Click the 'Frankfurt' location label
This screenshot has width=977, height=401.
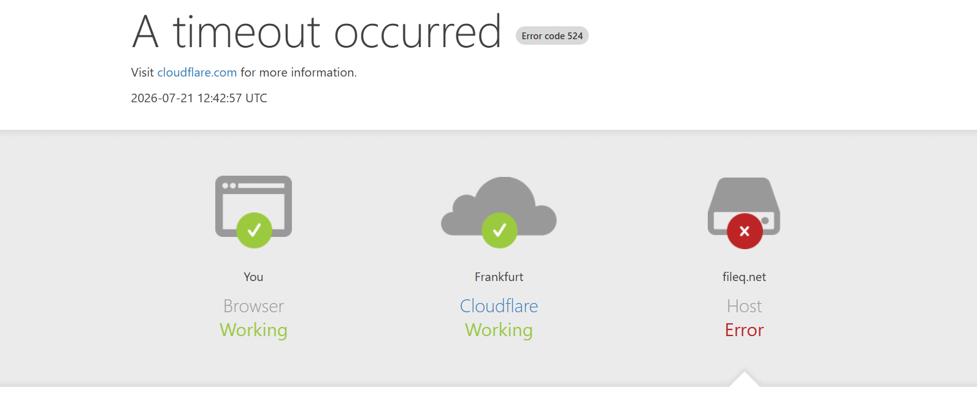pyautogui.click(x=499, y=277)
